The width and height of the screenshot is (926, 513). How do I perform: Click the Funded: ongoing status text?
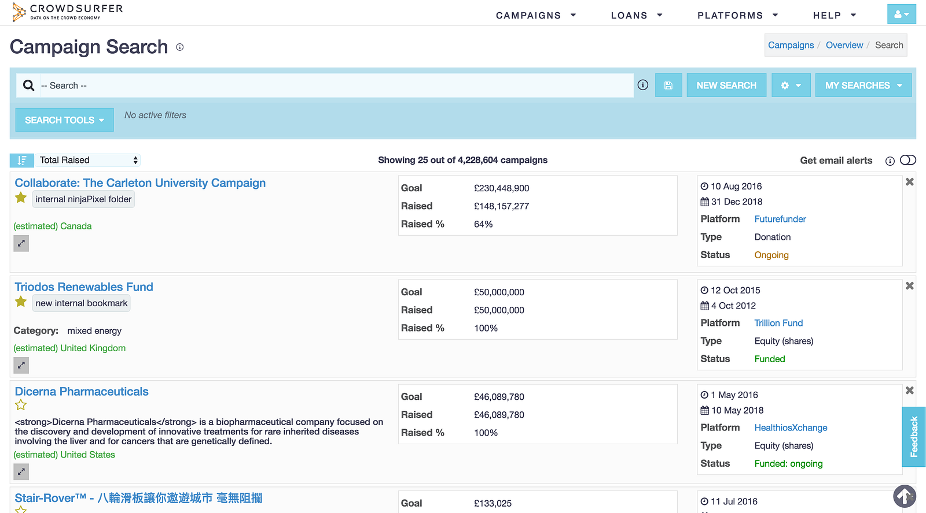coord(788,463)
